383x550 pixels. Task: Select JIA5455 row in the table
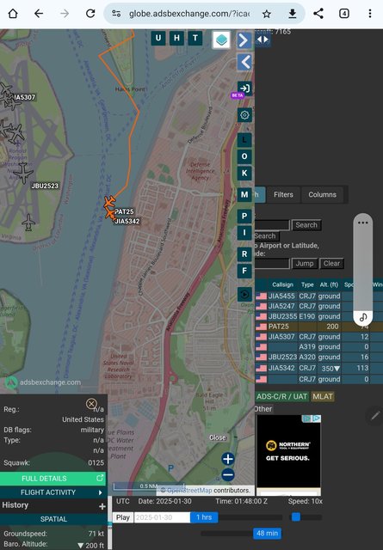tap(318, 296)
